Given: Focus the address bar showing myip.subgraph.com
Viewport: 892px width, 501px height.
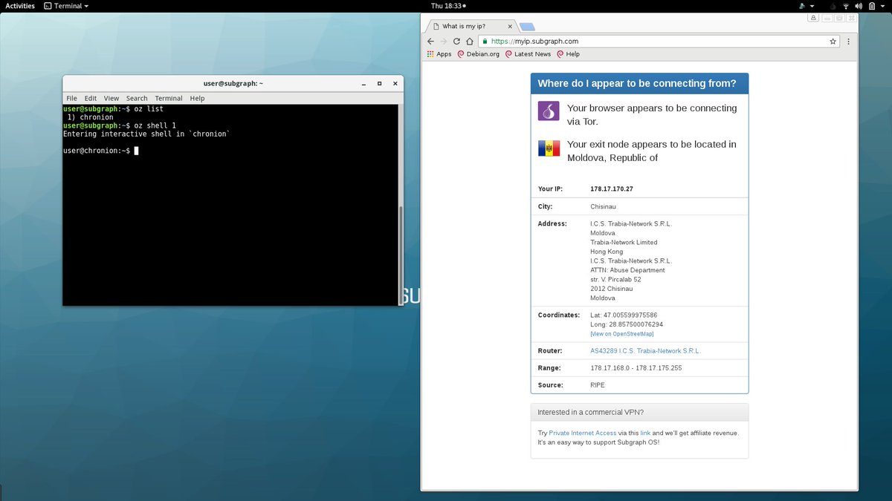Looking at the screenshot, I should (x=658, y=42).
